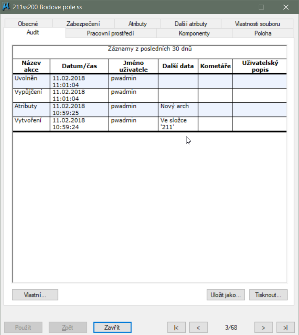Image resolution: width=299 pixels, height=335 pixels.
Task: Show the Komponenty tab
Action: 194,33
